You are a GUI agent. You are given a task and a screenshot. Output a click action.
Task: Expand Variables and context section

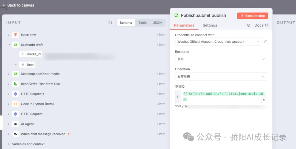8,144
